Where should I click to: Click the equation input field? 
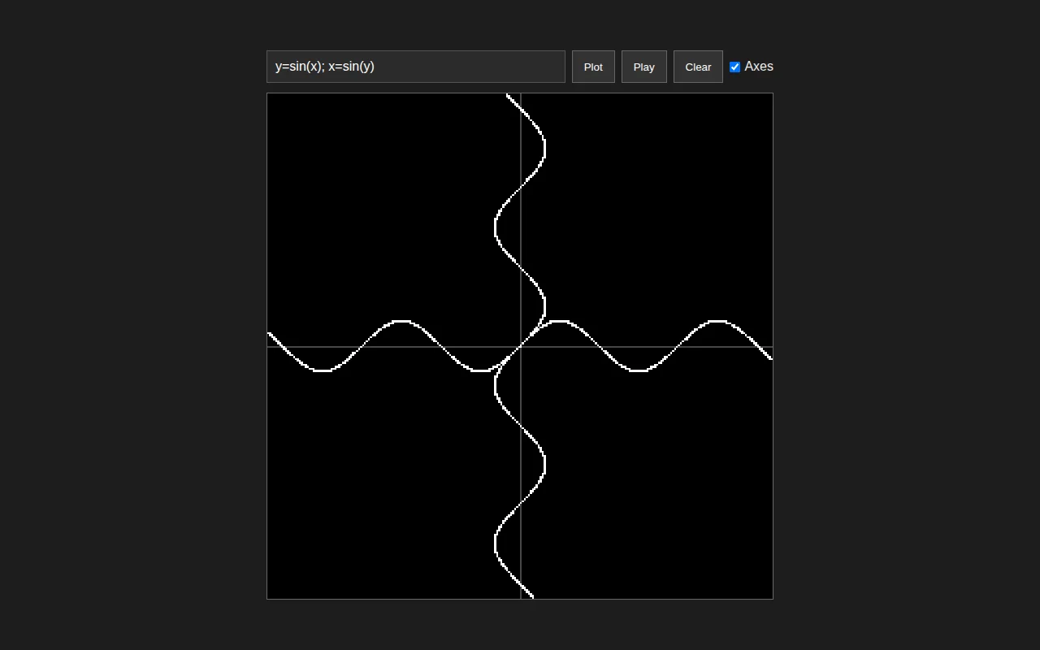coord(416,67)
